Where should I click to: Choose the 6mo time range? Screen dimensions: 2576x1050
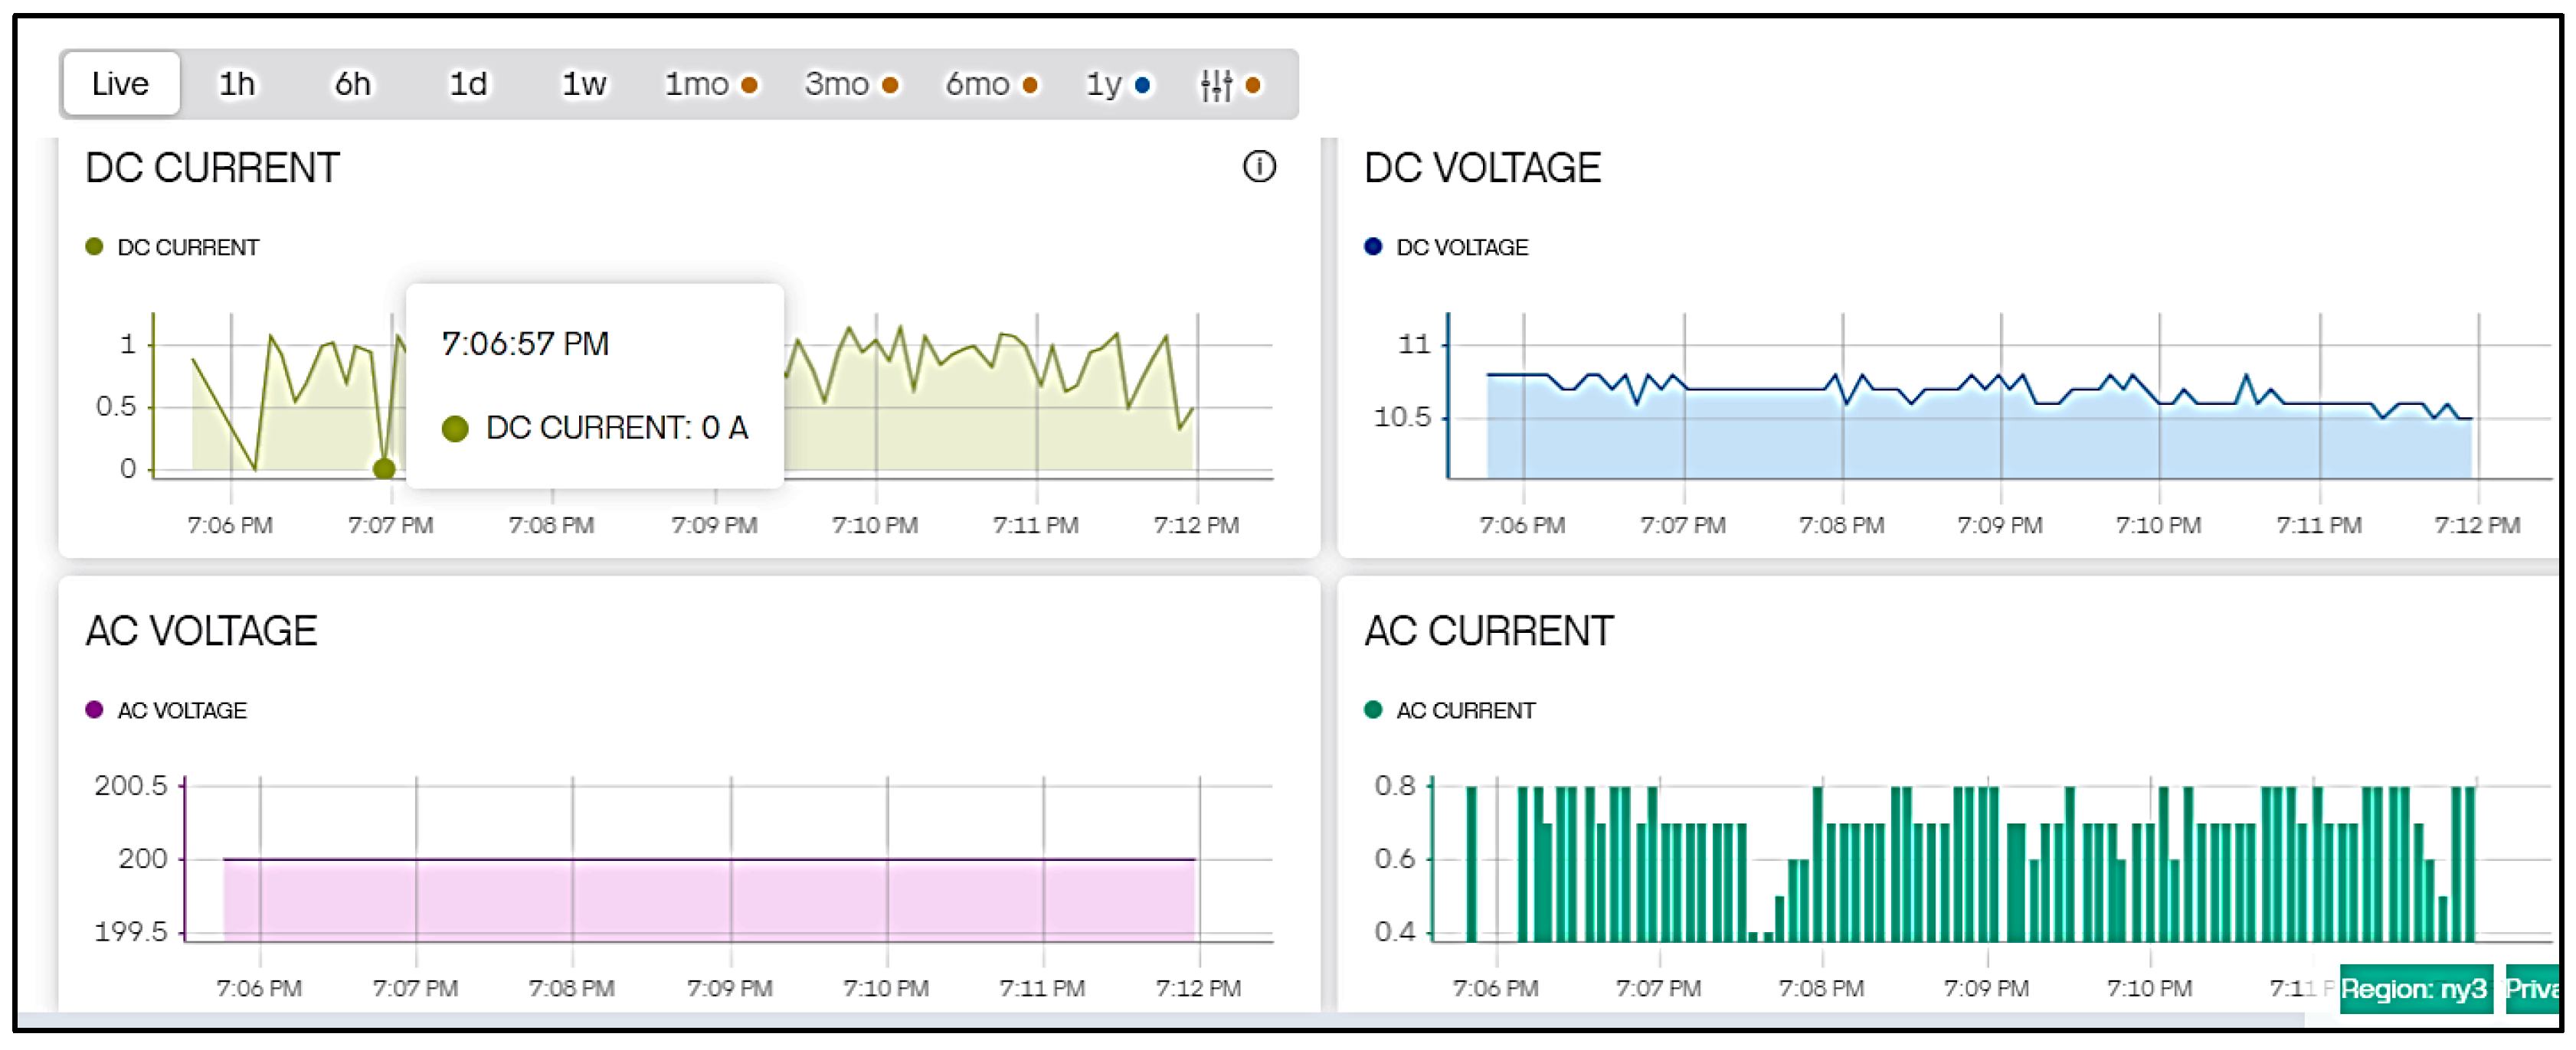(x=978, y=84)
